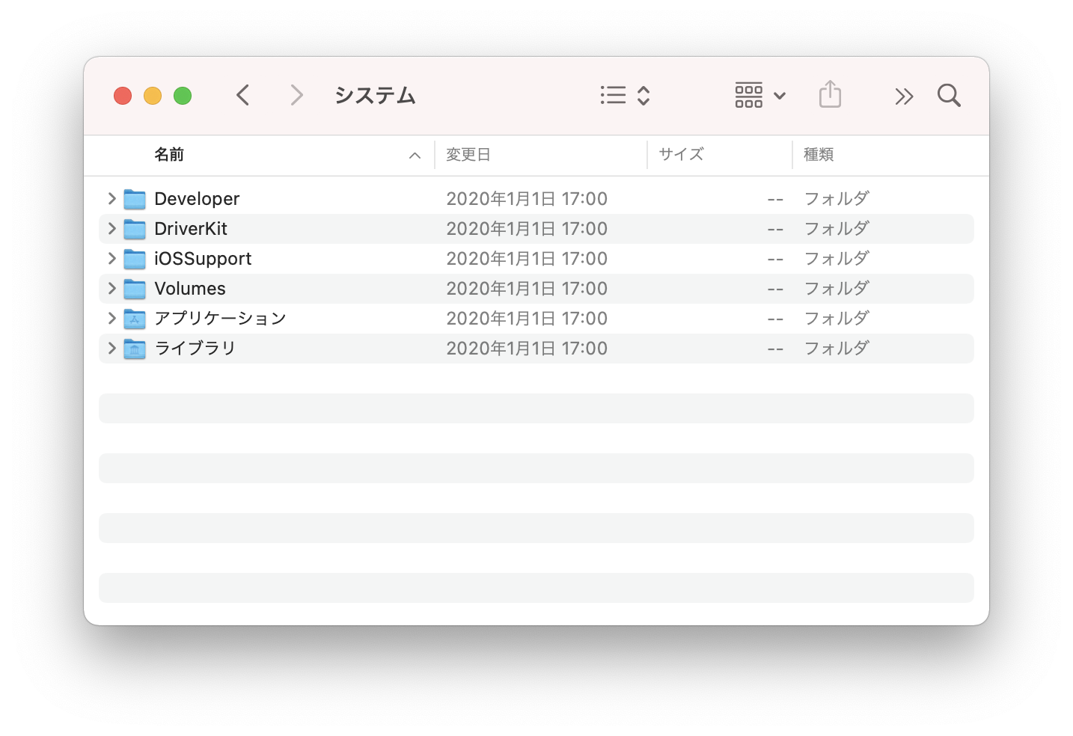Viewport: 1073px width, 736px height.
Task: Select the Developer folder icon
Action: 135,198
